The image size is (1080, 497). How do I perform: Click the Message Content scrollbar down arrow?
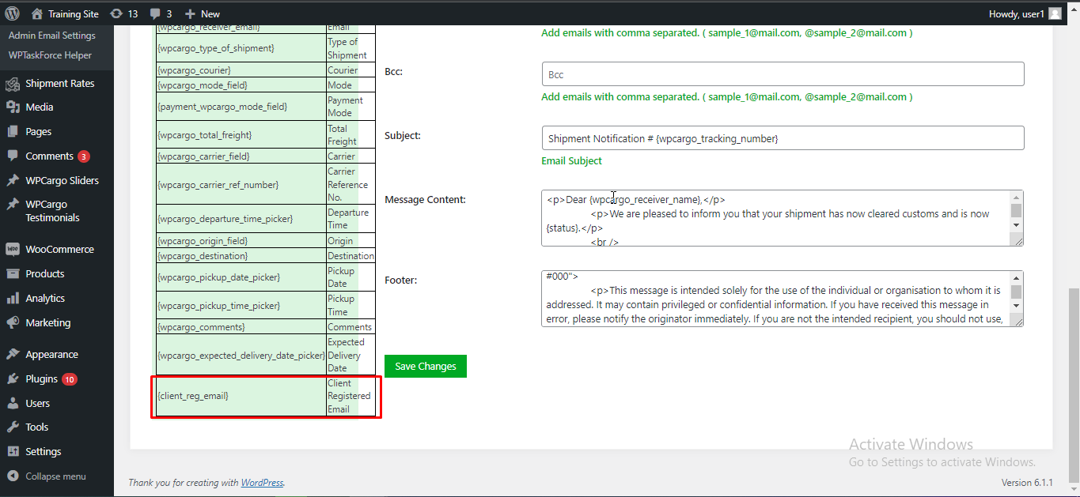point(1016,225)
